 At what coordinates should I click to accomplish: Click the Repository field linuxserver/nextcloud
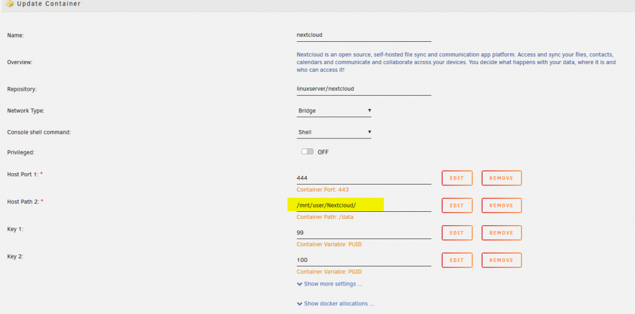click(364, 89)
